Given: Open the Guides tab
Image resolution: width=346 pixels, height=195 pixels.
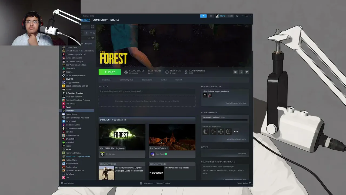Looking at the screenshot, I should coord(164,80).
